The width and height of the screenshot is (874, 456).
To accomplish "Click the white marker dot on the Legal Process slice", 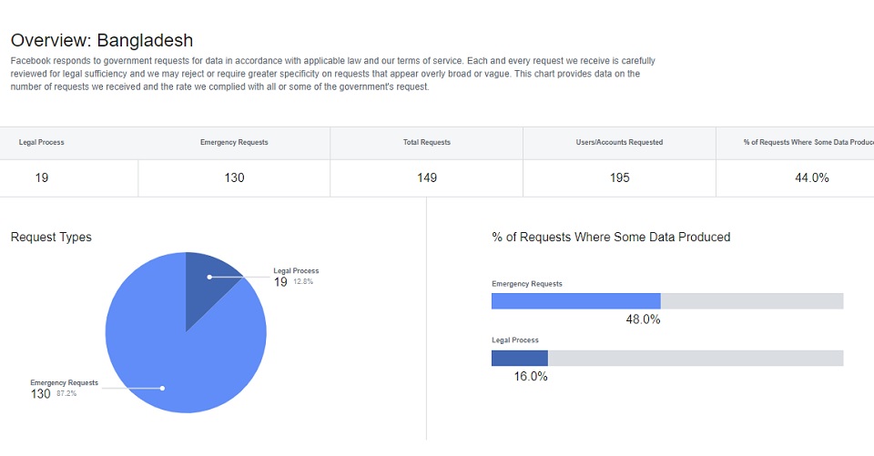I will tap(209, 277).
